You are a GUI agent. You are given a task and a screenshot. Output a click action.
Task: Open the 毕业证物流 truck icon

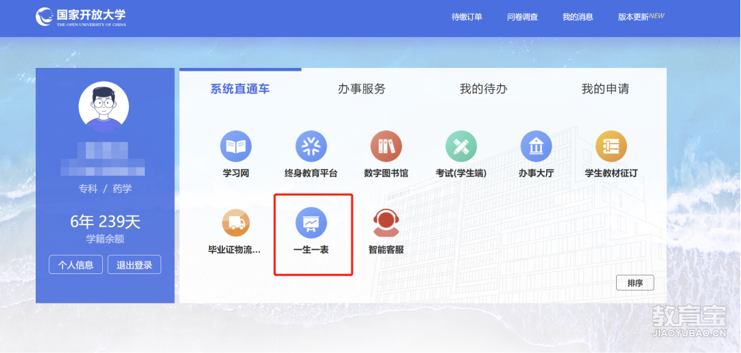pos(236,223)
